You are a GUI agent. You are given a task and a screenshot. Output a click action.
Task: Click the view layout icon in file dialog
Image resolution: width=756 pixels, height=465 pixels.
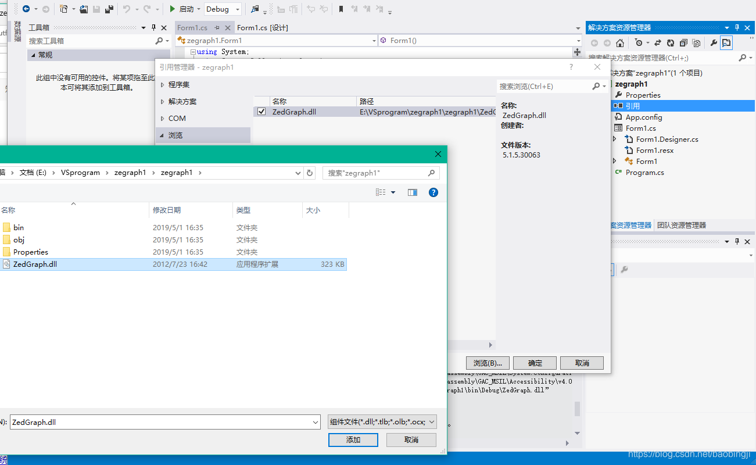point(381,192)
